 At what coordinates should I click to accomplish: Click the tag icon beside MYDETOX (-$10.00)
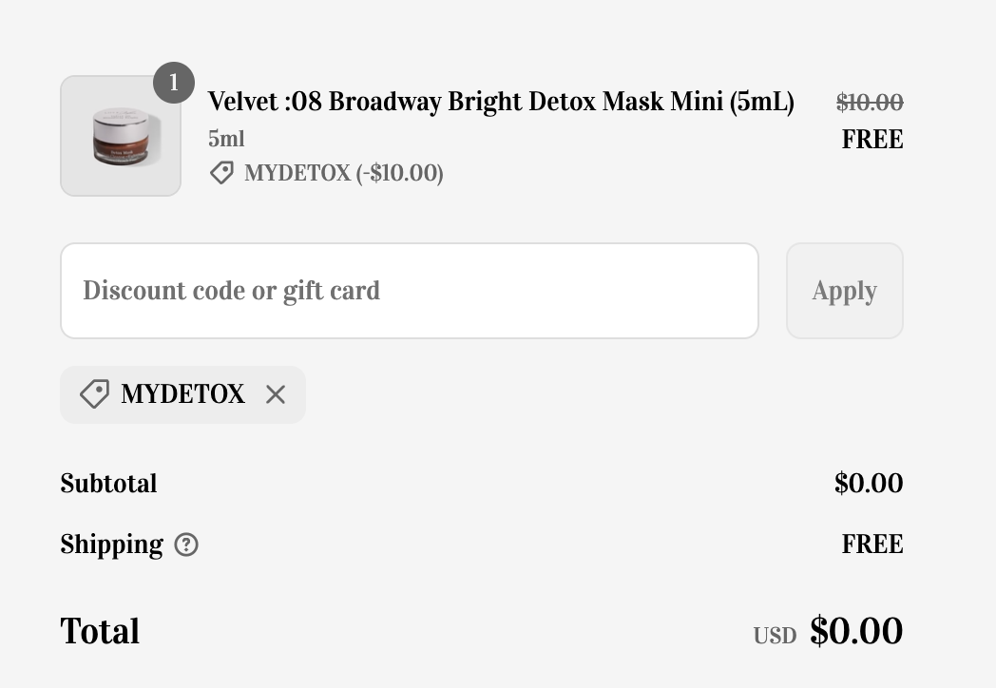221,173
